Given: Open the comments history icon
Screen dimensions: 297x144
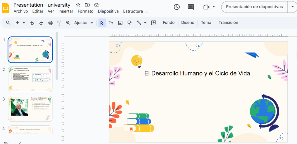Looking at the screenshot, I should click(x=191, y=7).
